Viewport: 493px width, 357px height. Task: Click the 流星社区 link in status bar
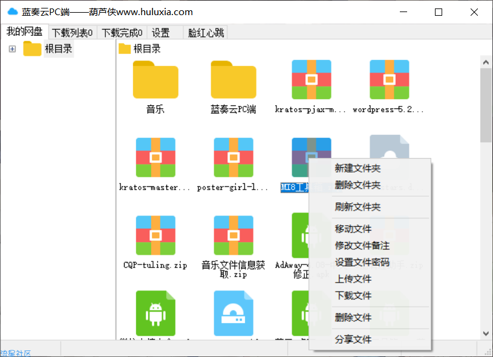pos(15,353)
